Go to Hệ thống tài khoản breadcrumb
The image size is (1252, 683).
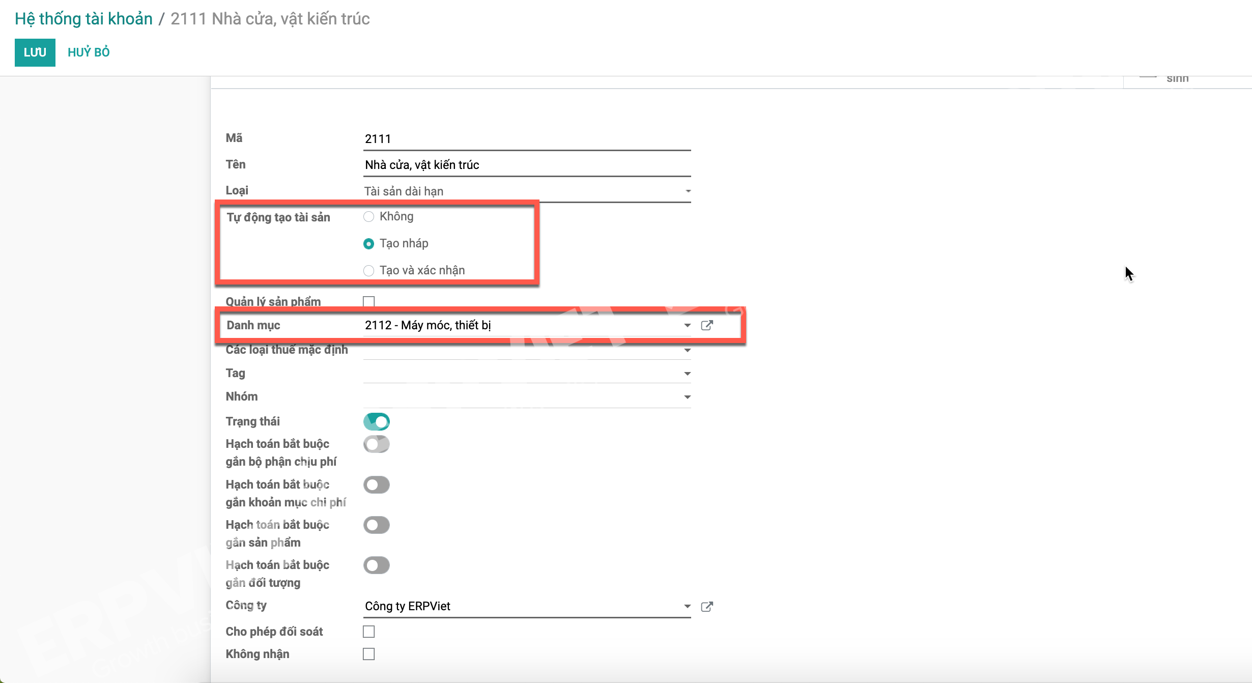(83, 19)
